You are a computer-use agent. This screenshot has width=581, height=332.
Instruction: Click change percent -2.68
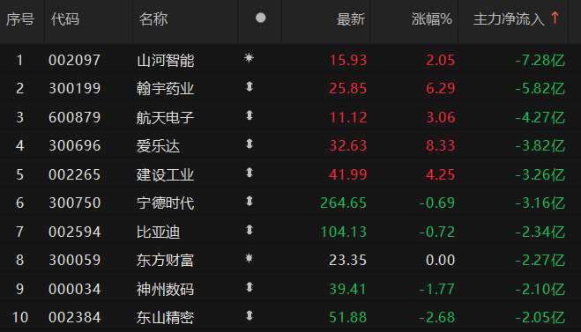tap(437, 317)
